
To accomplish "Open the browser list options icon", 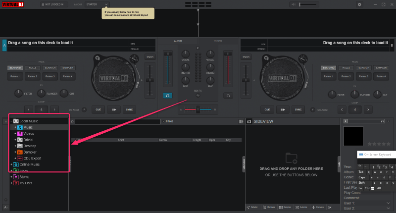I will (x=241, y=121).
